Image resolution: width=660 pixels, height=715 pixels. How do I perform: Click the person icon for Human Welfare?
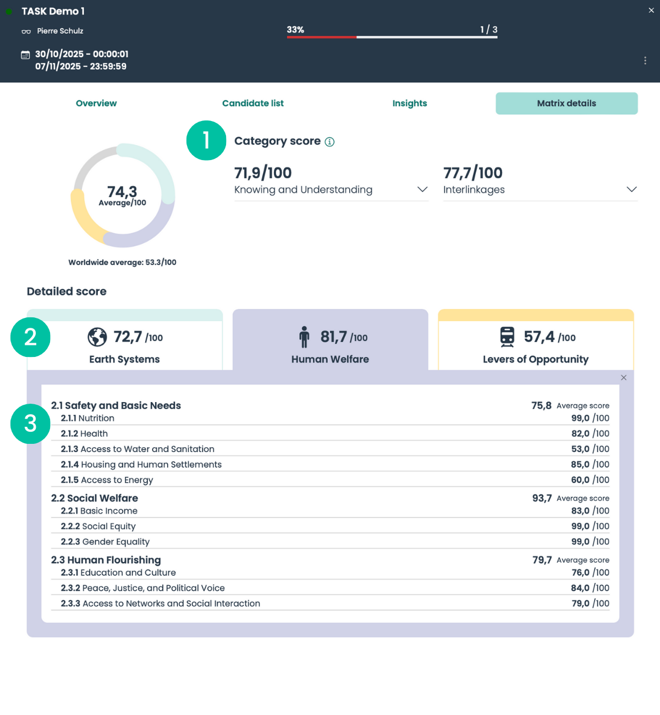(304, 337)
